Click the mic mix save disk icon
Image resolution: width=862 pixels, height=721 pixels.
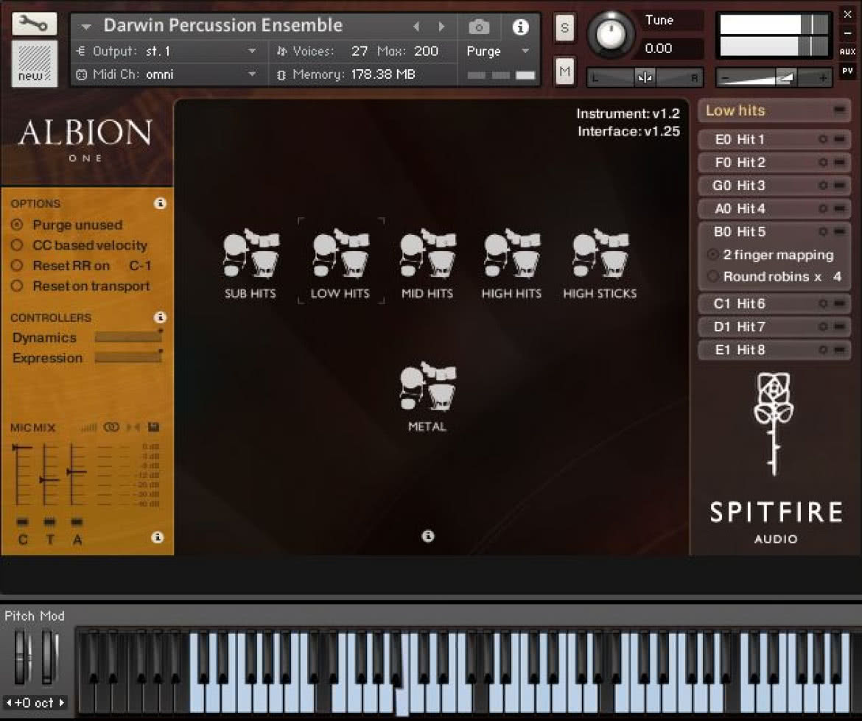pos(153,427)
